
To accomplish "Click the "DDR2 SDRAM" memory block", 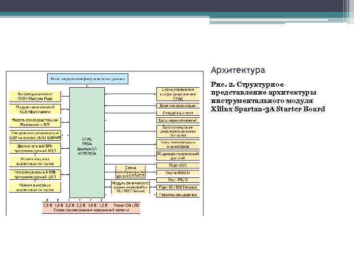I will pyautogui.click(x=35, y=135).
